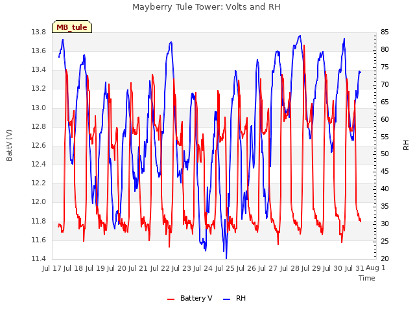This screenshot has height=311, width=415.
Task: Click the Aug 1 date tick label
Action: 375,268
